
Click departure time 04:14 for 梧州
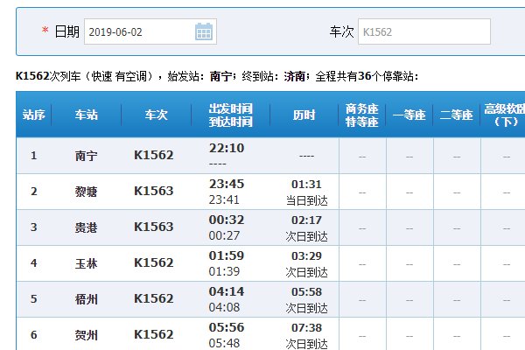pos(227,291)
